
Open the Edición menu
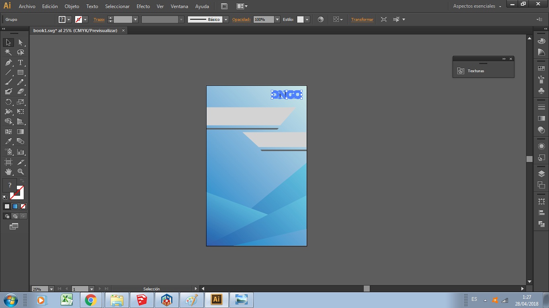coord(50,6)
